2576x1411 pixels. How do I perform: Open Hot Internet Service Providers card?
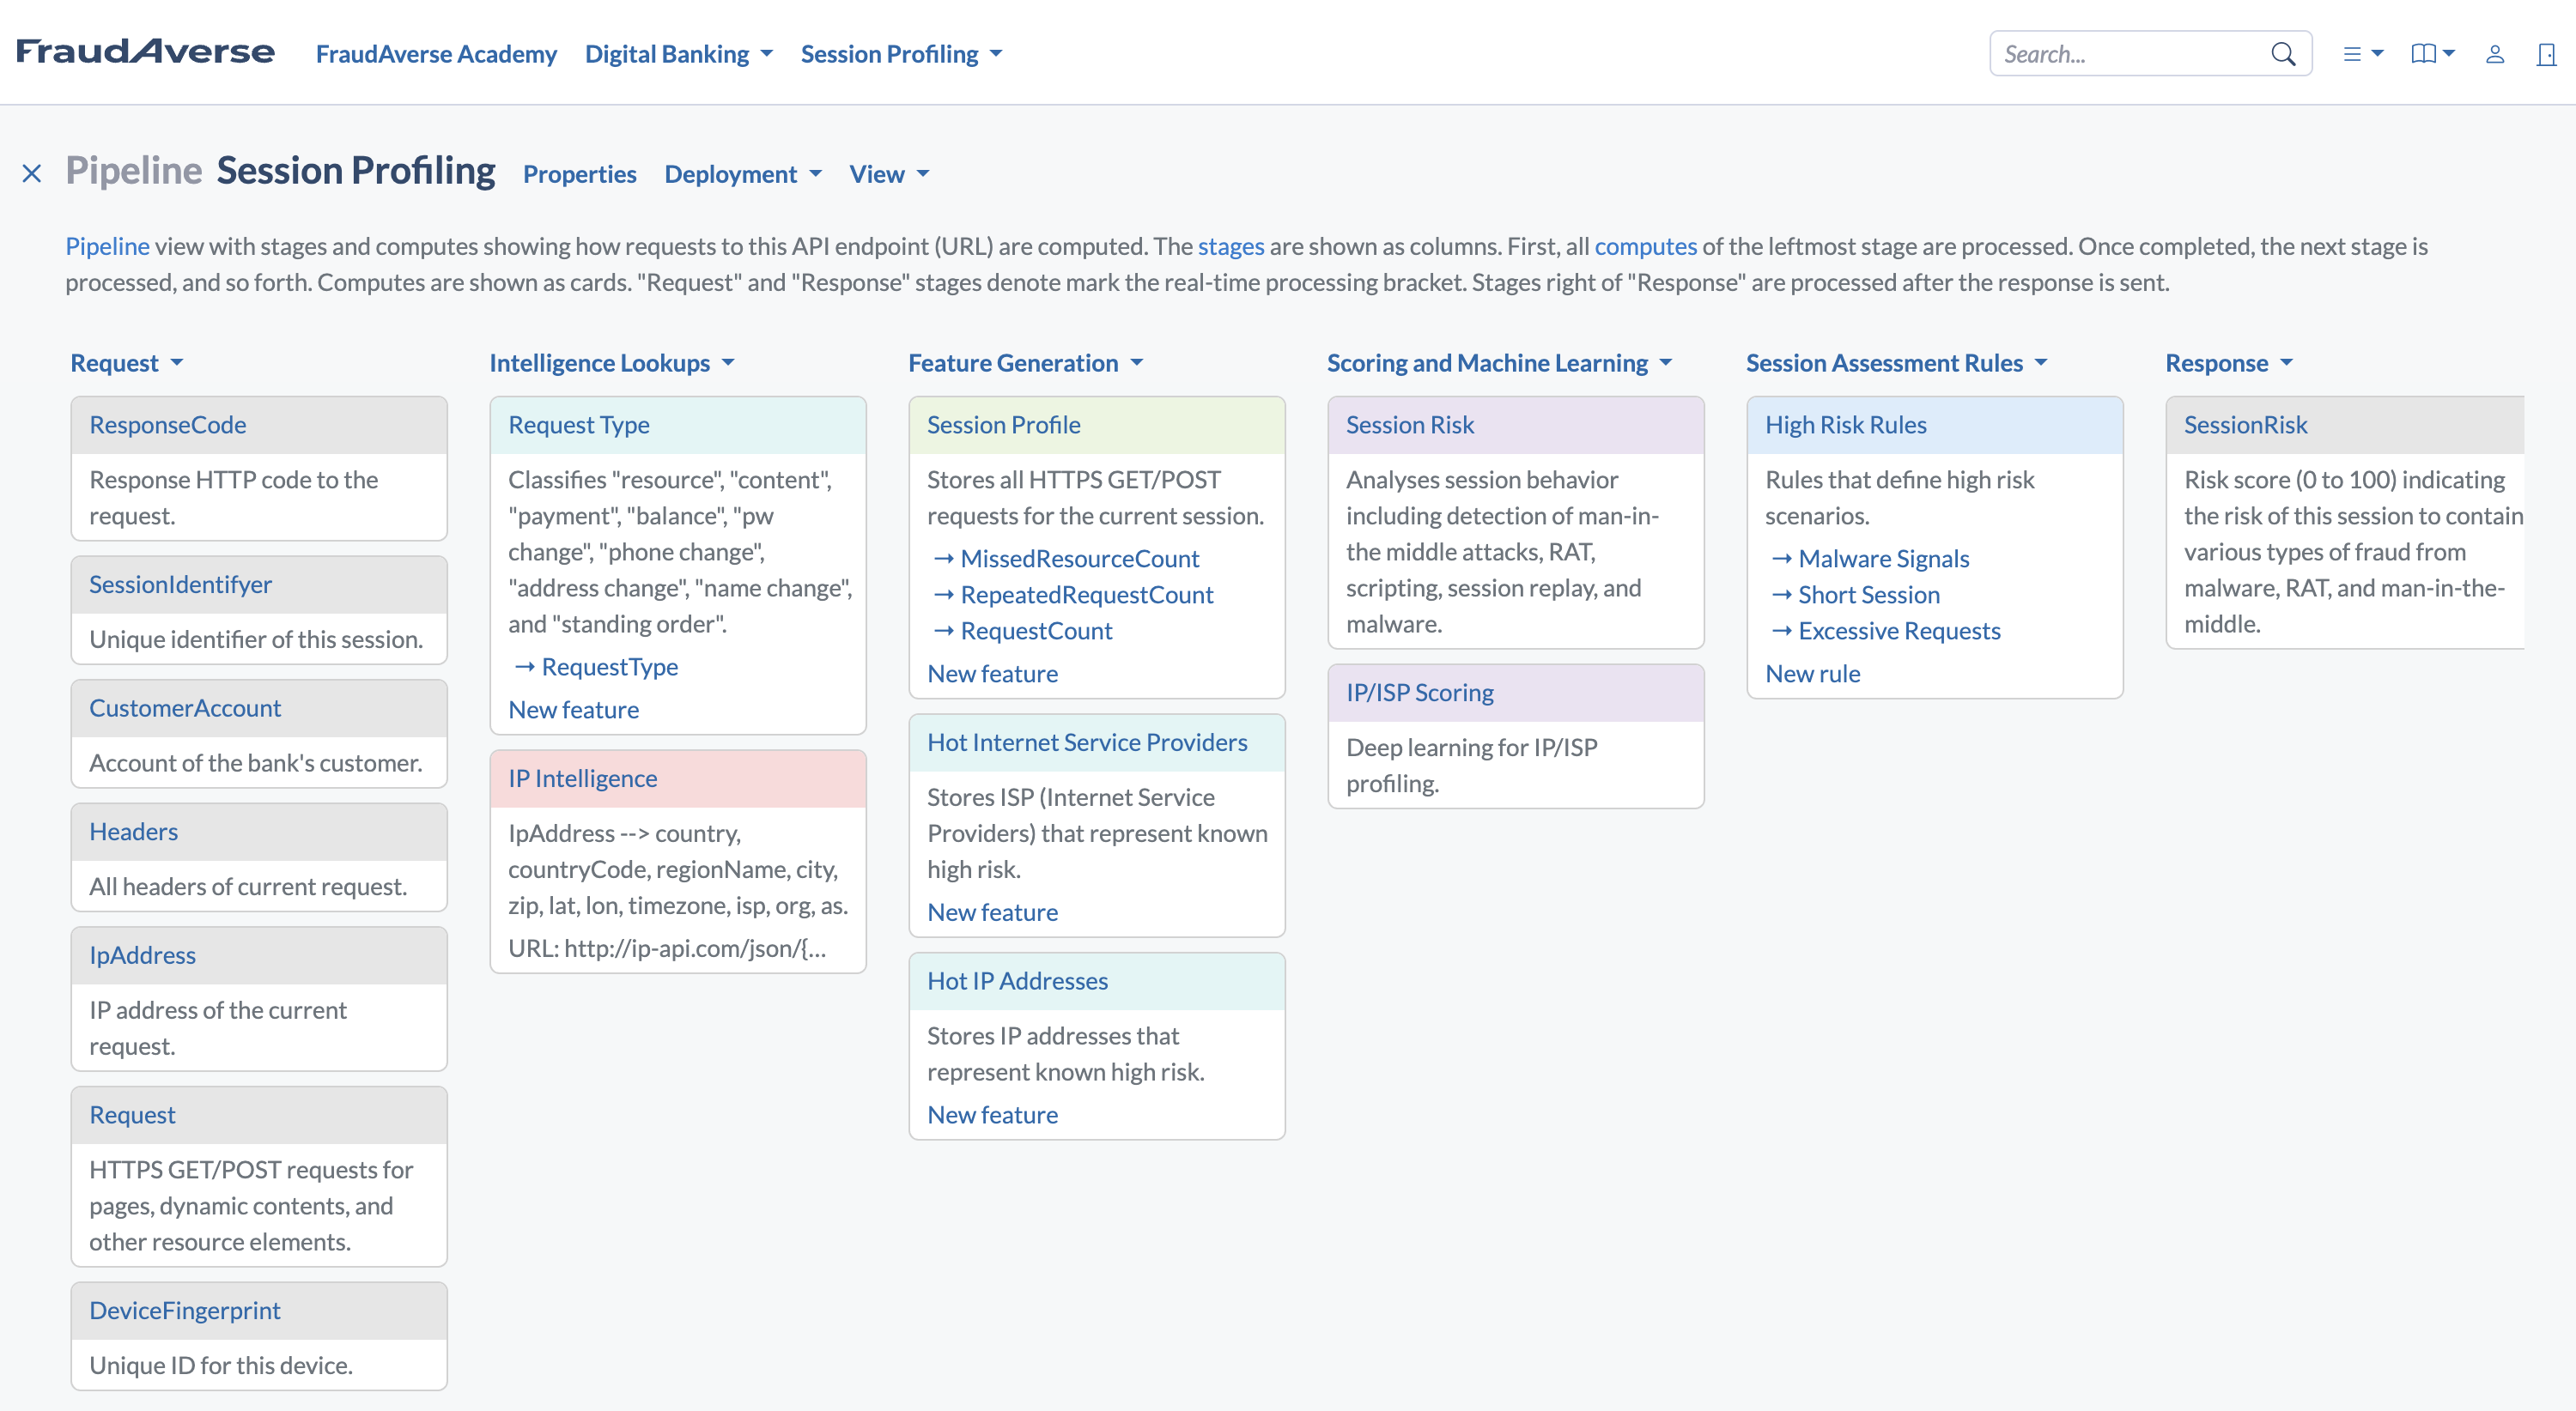click(1087, 742)
